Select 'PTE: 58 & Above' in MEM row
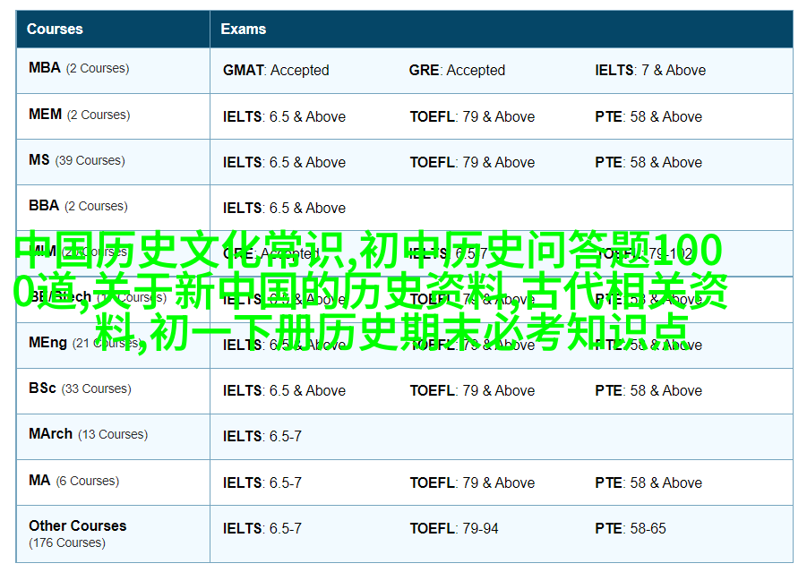 (648, 116)
